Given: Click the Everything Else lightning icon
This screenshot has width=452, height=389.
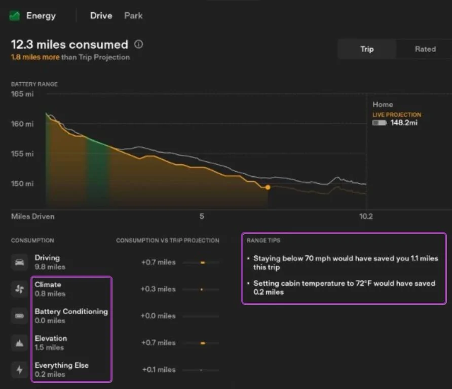Looking at the screenshot, I should pyautogui.click(x=20, y=370).
